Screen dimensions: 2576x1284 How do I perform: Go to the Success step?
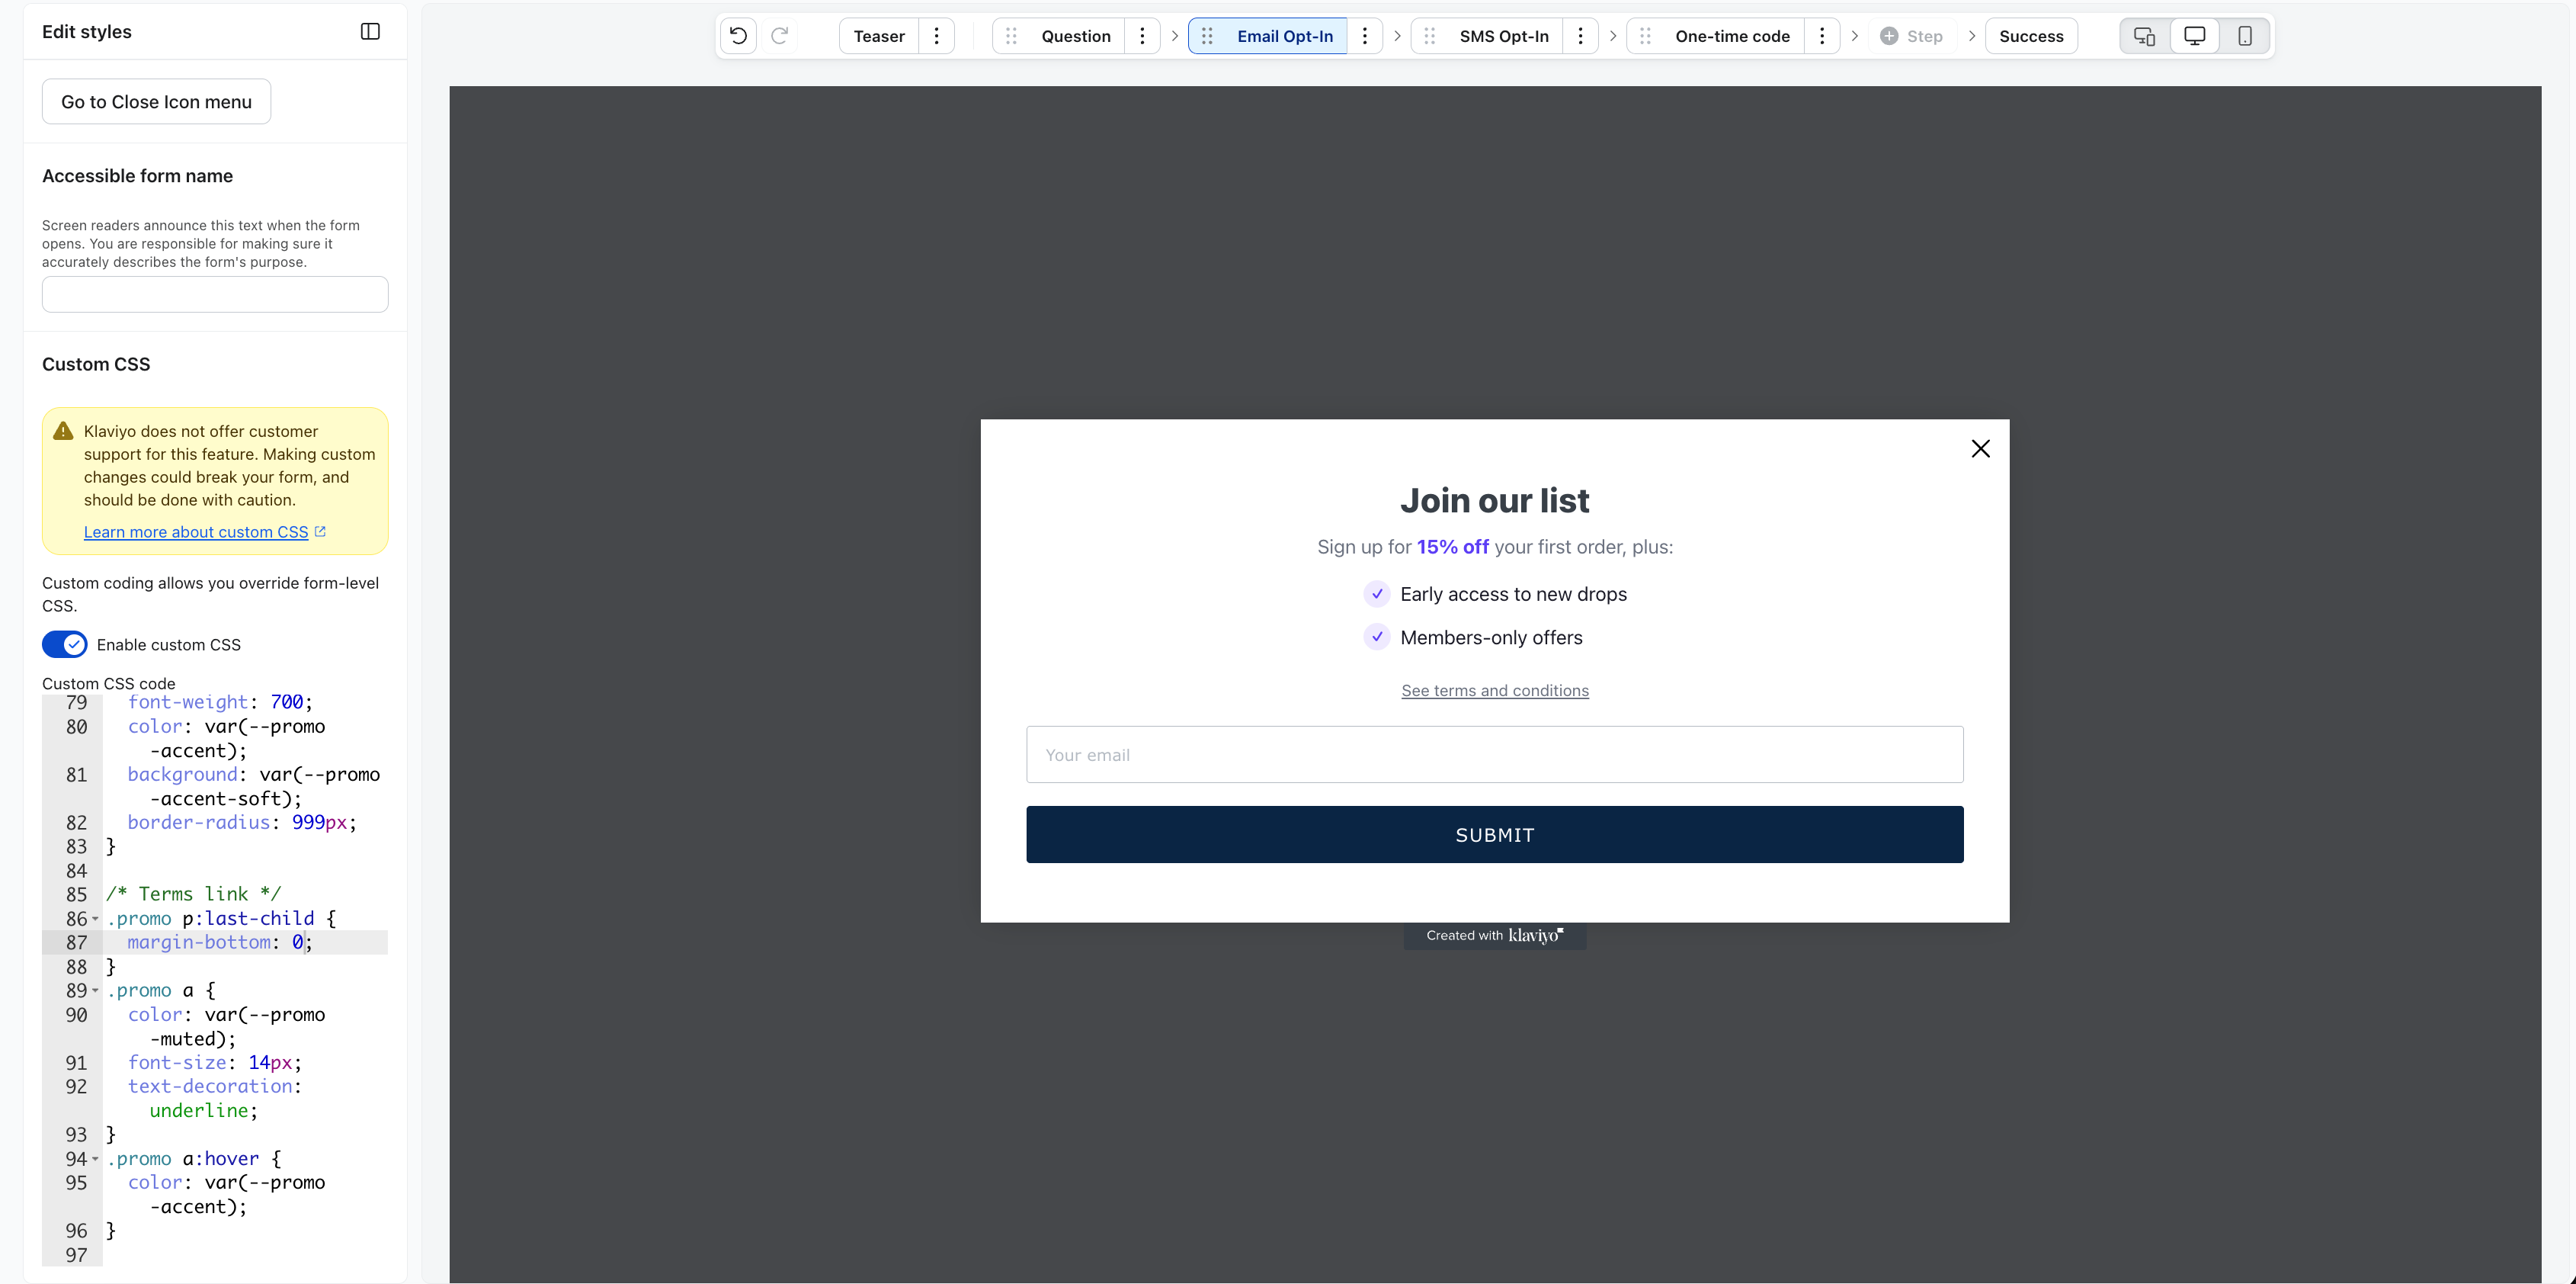(2031, 36)
